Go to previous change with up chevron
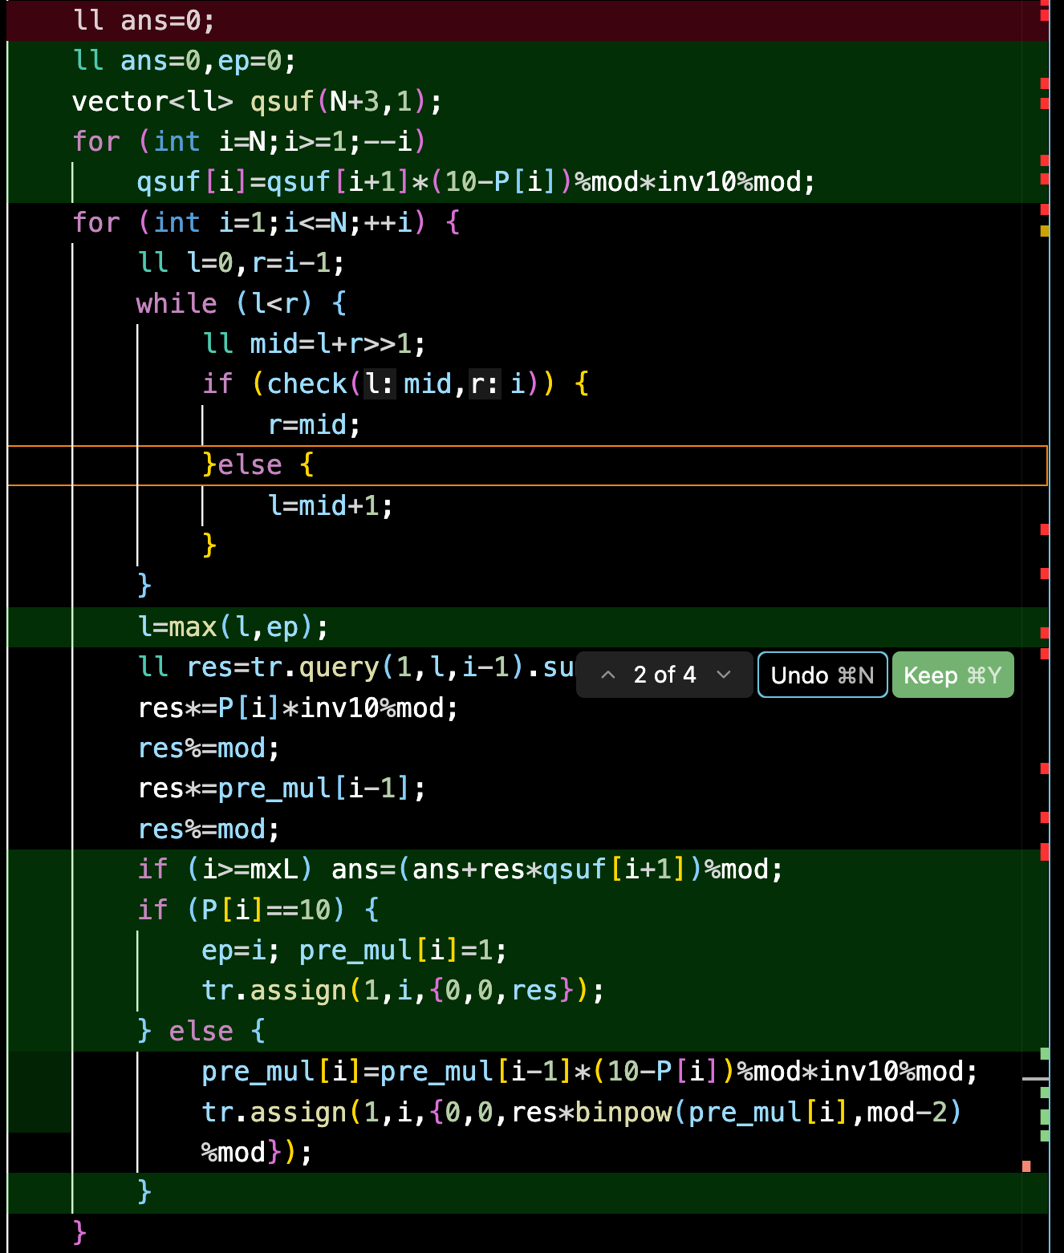1064x1253 pixels. tap(608, 675)
